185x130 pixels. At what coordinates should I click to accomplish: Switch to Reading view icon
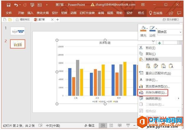[x=120, y=125]
